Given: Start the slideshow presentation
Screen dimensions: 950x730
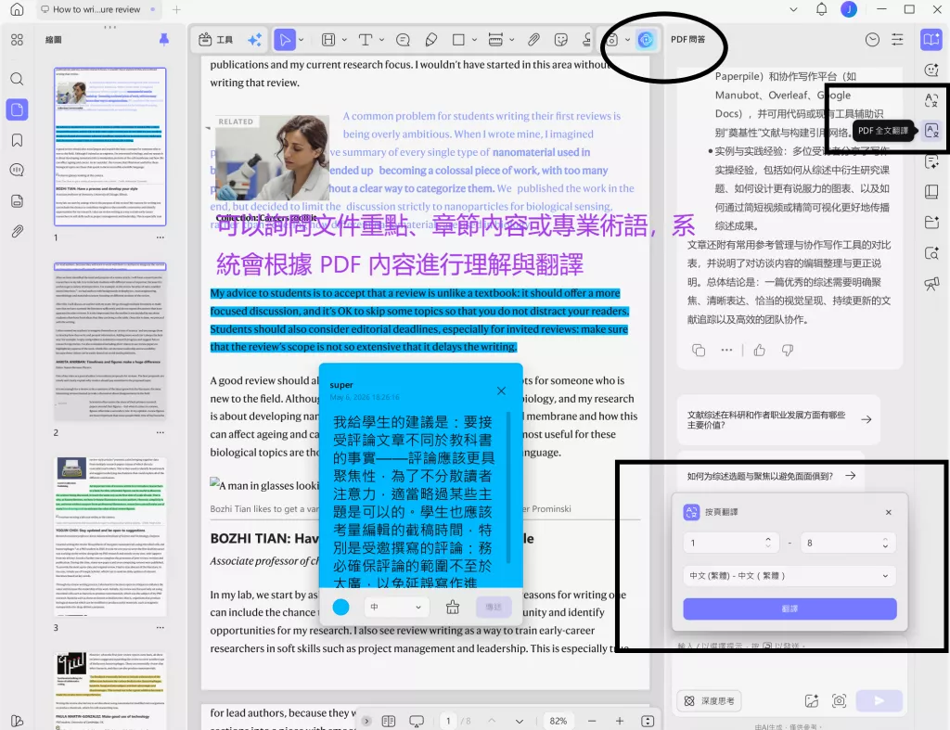Looking at the screenshot, I should pos(417,721).
